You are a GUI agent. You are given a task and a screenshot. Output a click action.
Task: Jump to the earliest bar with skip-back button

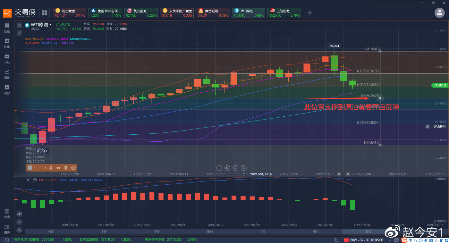(x=227, y=168)
